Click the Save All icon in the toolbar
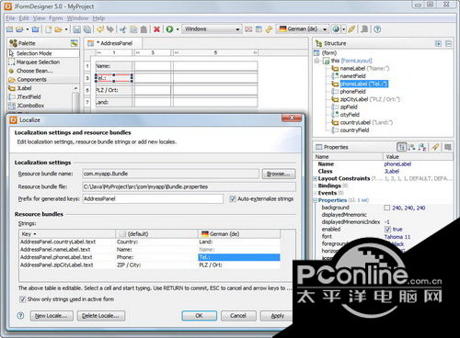The width and height of the screenshot is (460, 338). click(87, 29)
